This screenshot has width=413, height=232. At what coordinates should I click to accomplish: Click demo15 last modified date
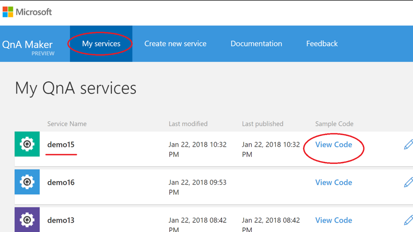coord(198,149)
